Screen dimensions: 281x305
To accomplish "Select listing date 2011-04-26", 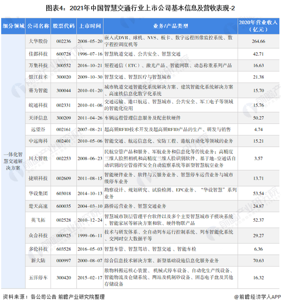I will point(90,118).
